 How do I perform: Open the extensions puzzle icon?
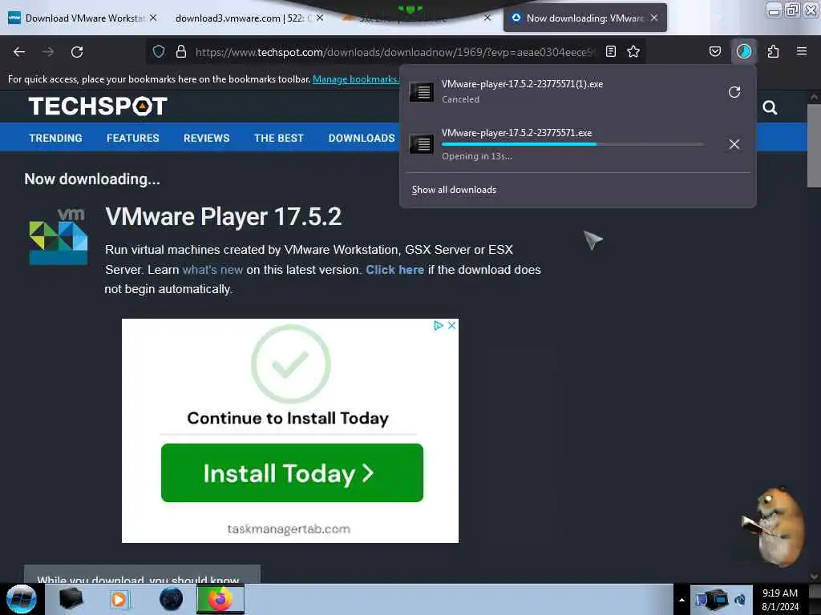coord(774,51)
